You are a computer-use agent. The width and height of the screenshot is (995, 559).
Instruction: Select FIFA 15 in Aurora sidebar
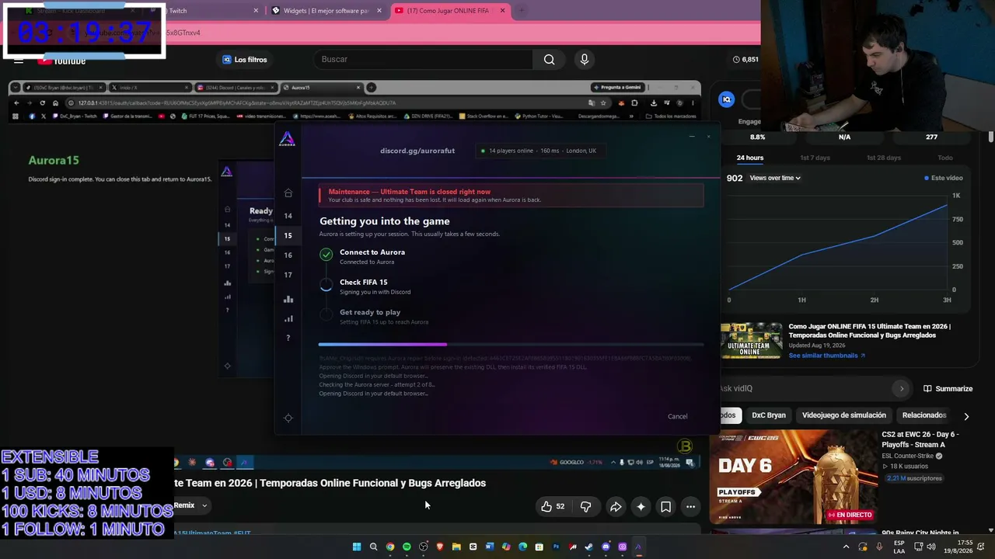[288, 235]
